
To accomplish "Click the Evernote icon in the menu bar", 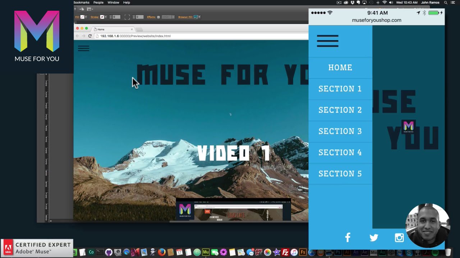I will [x=358, y=3].
